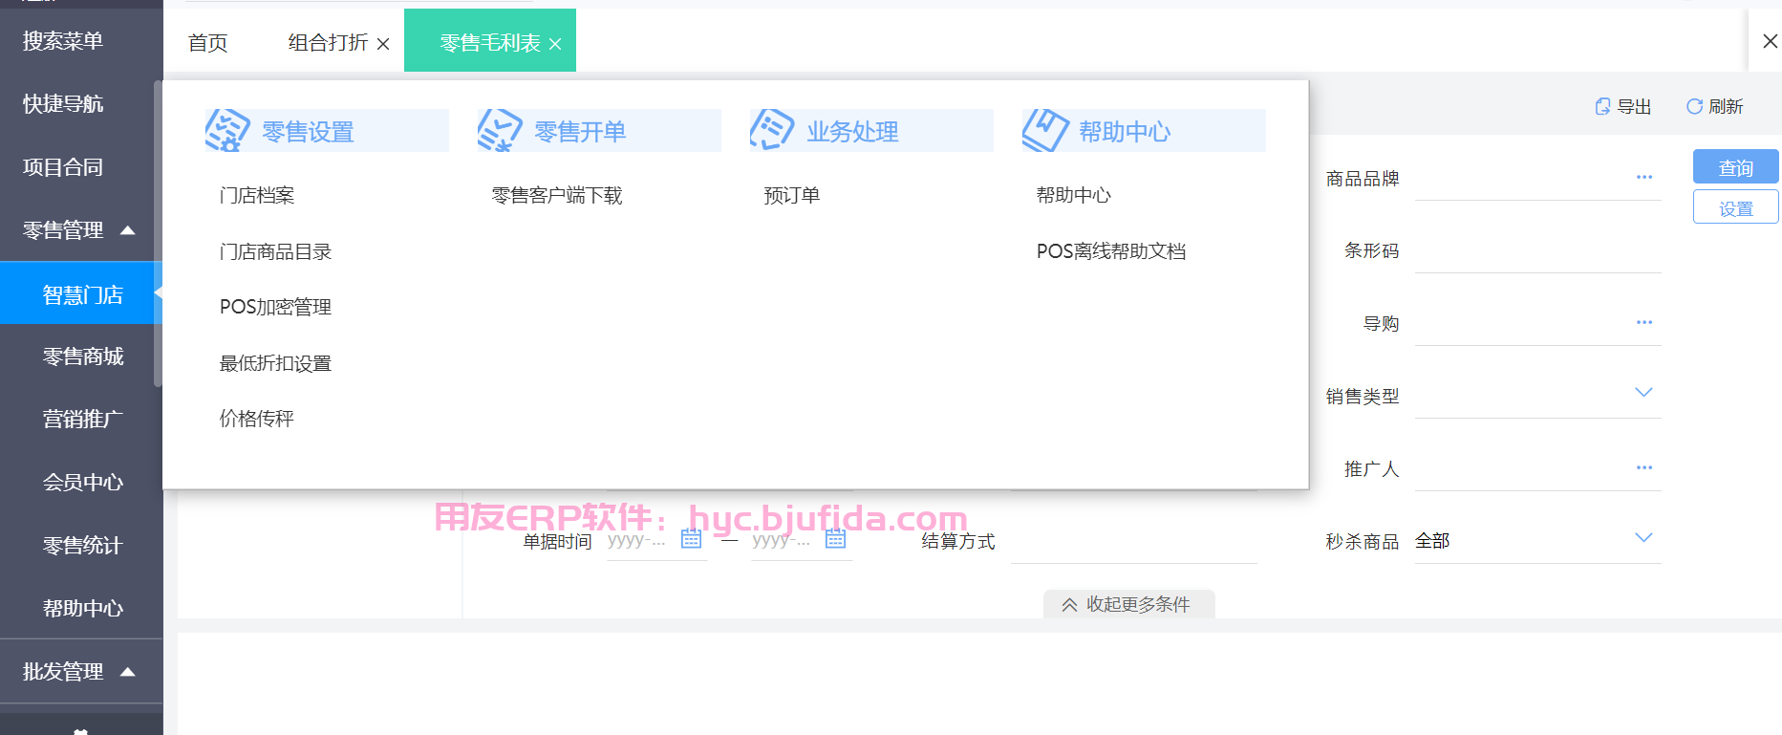This screenshot has width=1782, height=735.
Task: Click the 零售设置 section icon
Action: coord(227,130)
